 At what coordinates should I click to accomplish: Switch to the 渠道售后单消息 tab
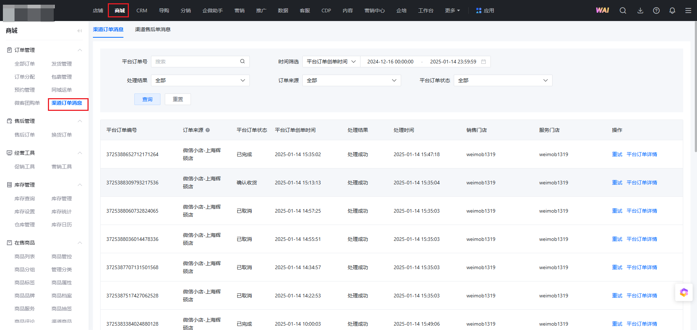pyautogui.click(x=153, y=29)
